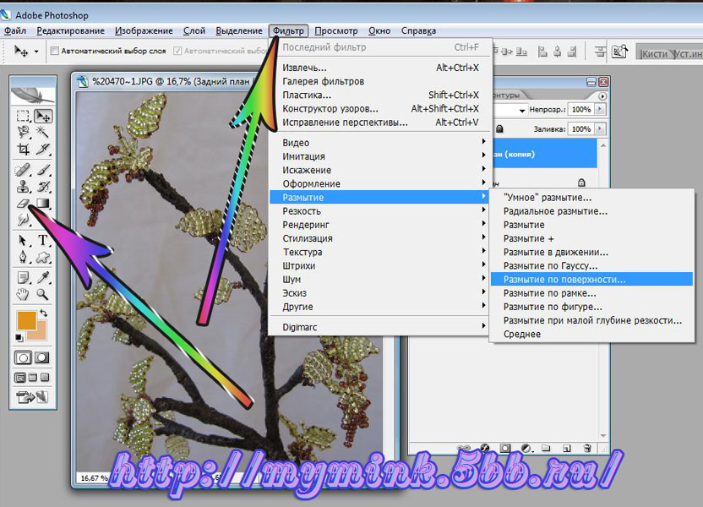Select the History Brush tool
Screen dimensions: 703x507
[x=43, y=187]
